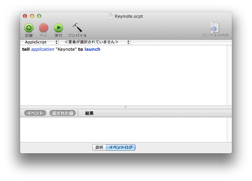Viewport: 252px width, 181px height.
Task: Click the Keynote.scpt document proxy icon
Action: tap(111, 16)
